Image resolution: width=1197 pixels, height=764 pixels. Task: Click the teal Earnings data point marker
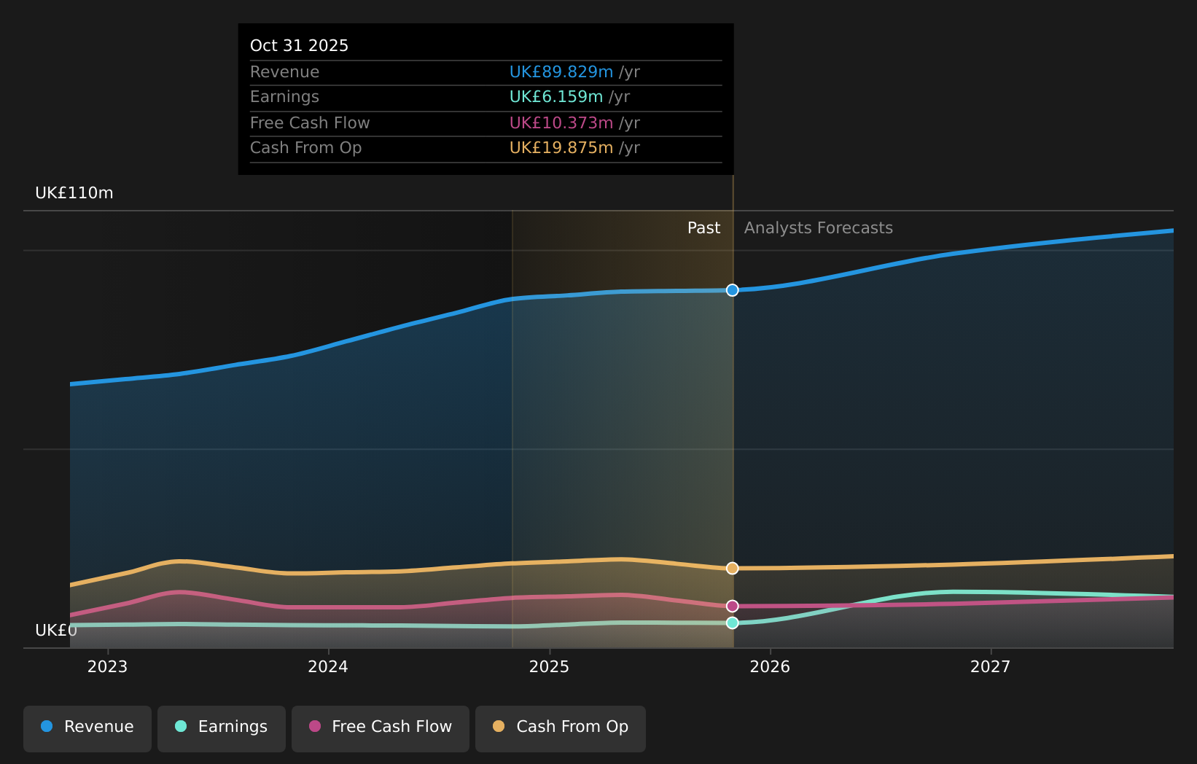[x=733, y=623]
